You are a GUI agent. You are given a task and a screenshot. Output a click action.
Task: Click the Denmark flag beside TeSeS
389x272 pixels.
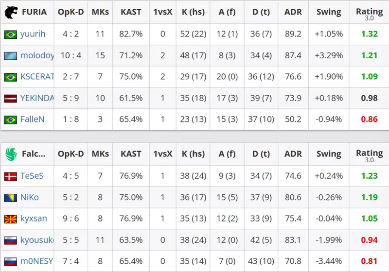(10, 176)
